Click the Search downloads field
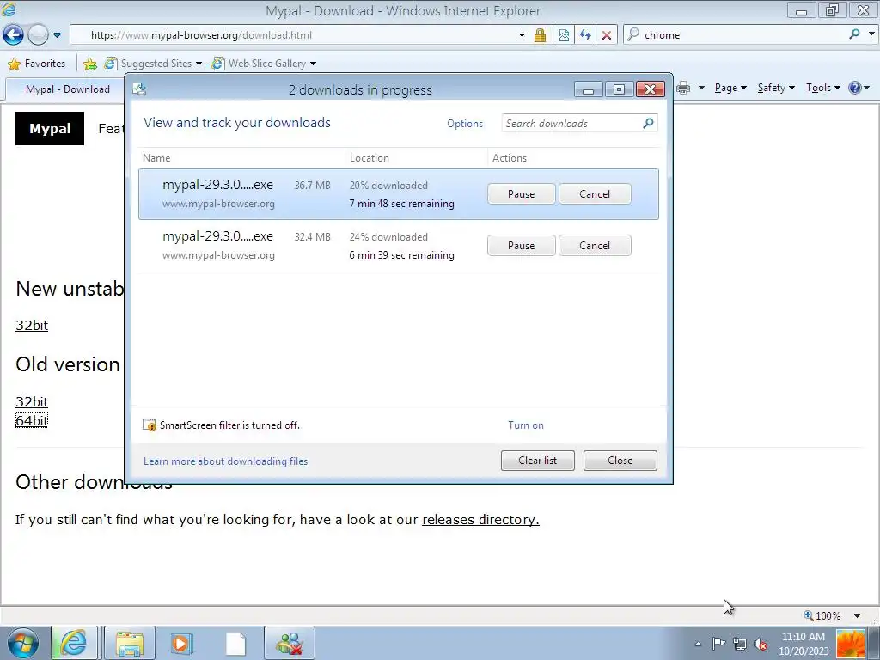This screenshot has height=660, width=880. 571,124
